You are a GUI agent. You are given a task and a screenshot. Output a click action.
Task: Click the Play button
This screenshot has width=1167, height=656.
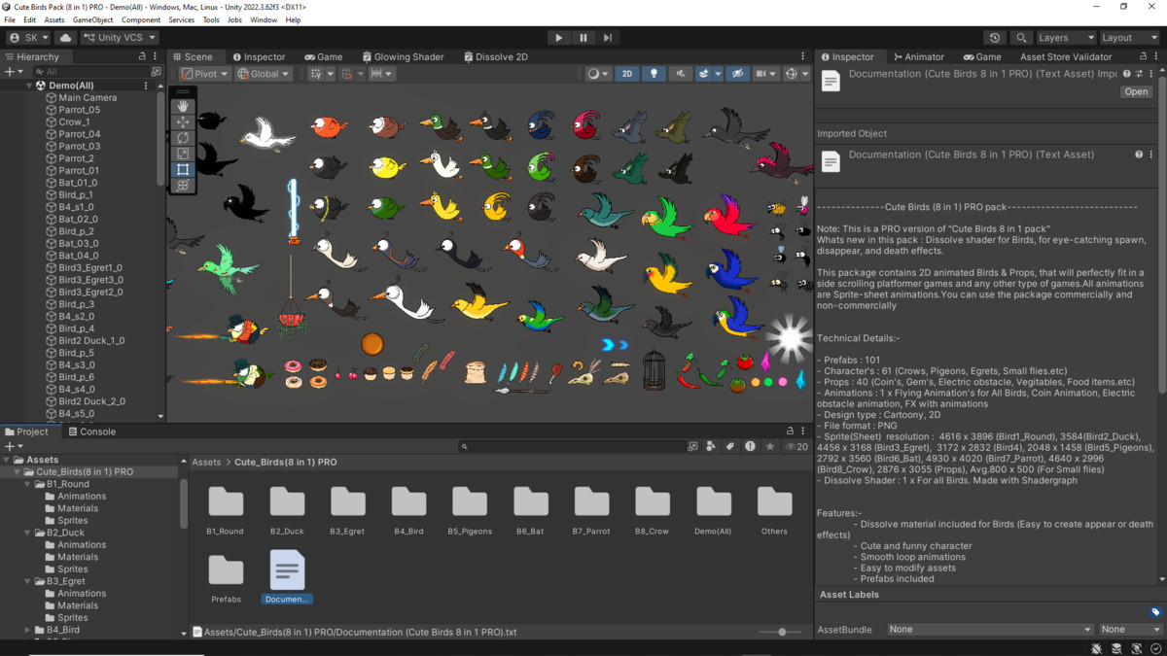click(558, 38)
